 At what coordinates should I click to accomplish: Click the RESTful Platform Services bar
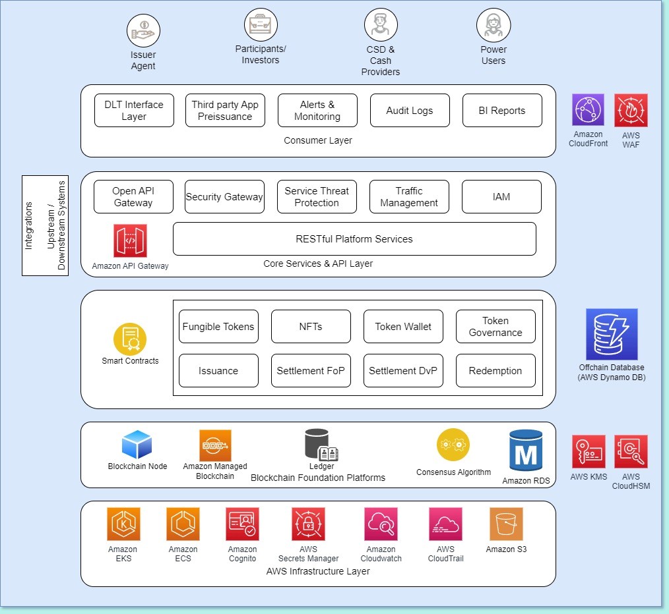click(x=354, y=238)
